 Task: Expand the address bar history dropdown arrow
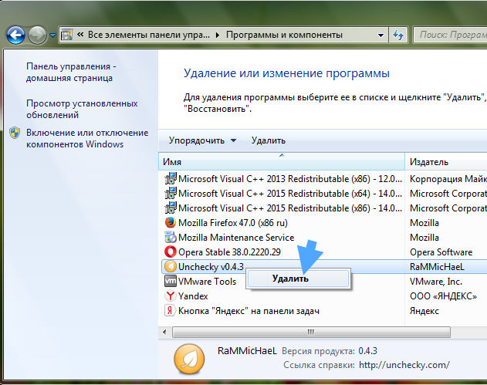pyautogui.click(x=380, y=35)
